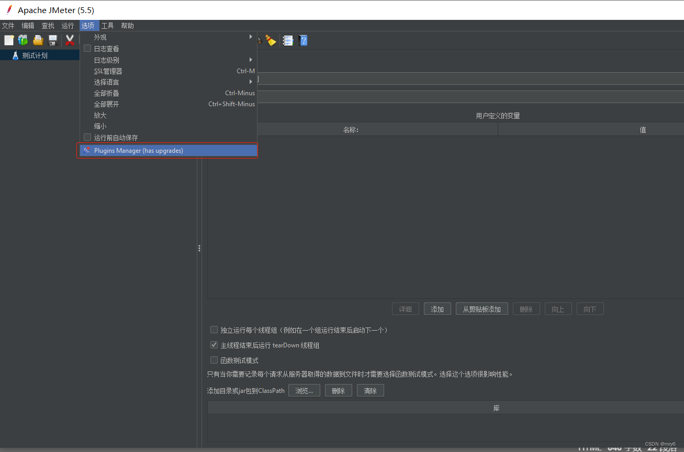Enable 独立运行每个线程组 checkbox
Image resolution: width=684 pixels, height=452 pixels.
coord(214,330)
